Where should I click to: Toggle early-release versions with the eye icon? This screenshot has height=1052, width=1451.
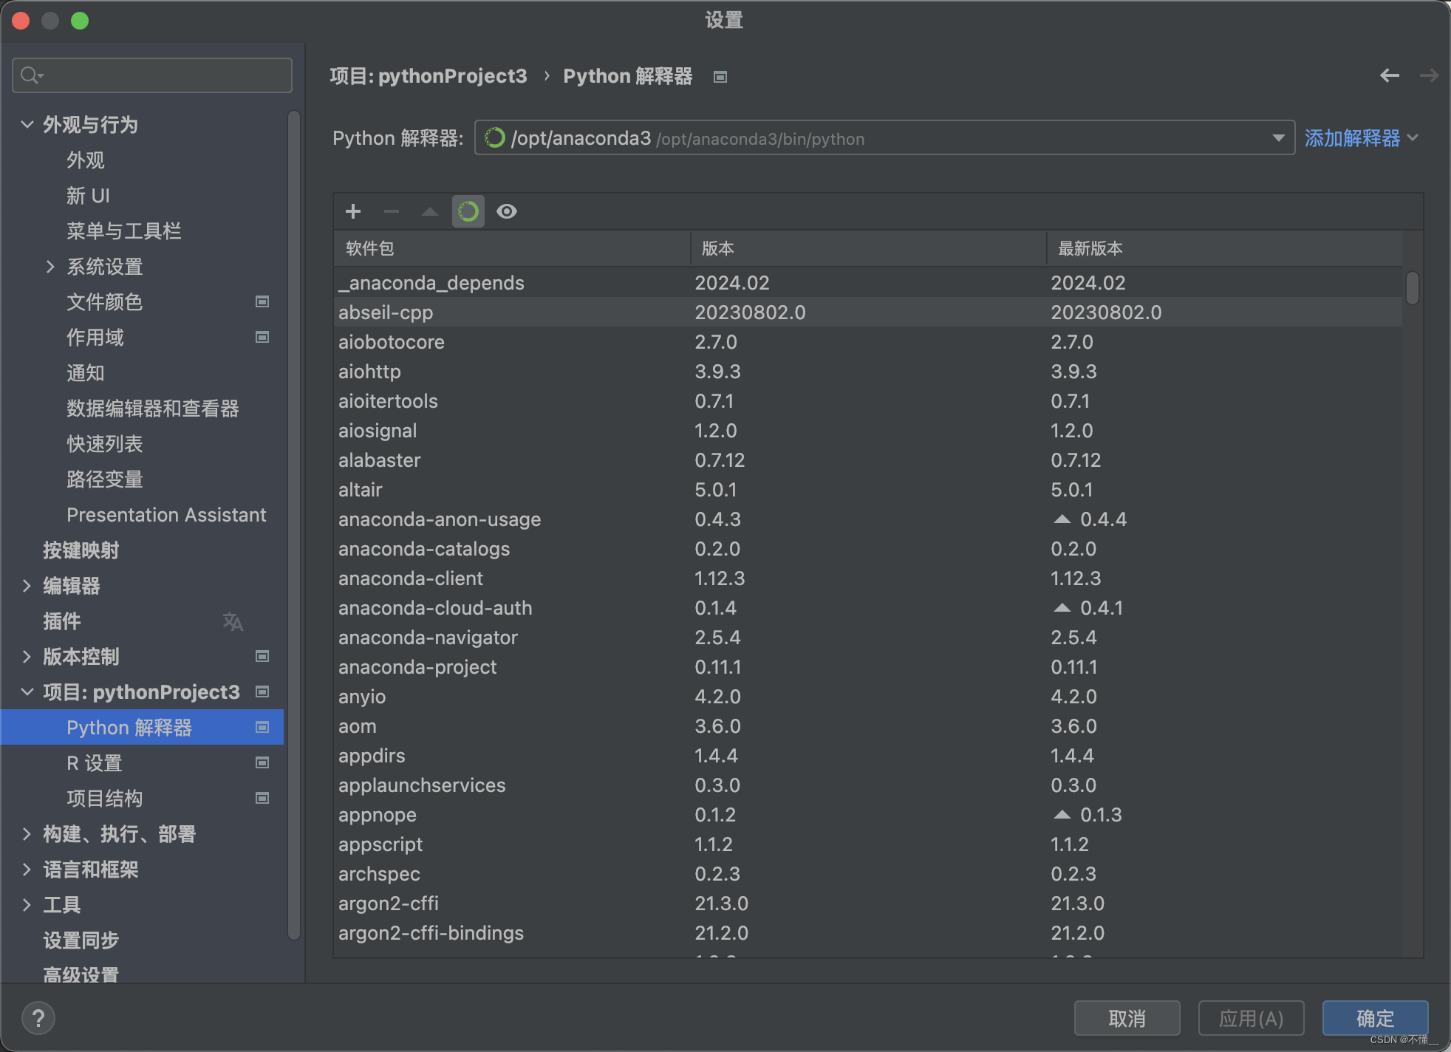tap(506, 211)
